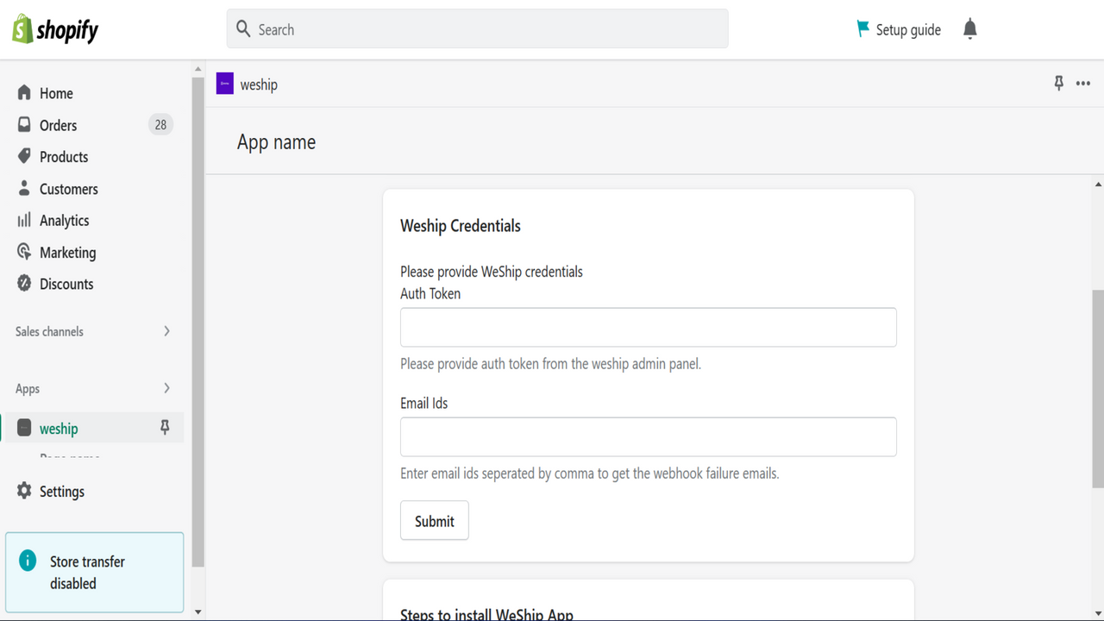Click the Apps chevron arrow
The image size is (1104, 621).
[x=166, y=389]
